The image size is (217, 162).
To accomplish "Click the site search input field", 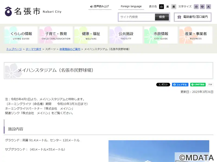I will point(137,17).
